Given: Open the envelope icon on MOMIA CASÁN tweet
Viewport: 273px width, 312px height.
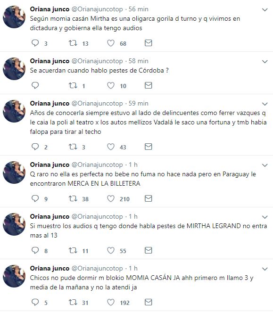Looking at the screenshot, I should click(x=149, y=302).
